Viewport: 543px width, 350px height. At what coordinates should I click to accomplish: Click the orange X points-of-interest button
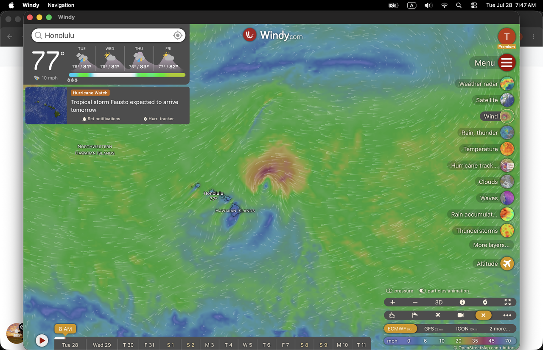pyautogui.click(x=483, y=315)
